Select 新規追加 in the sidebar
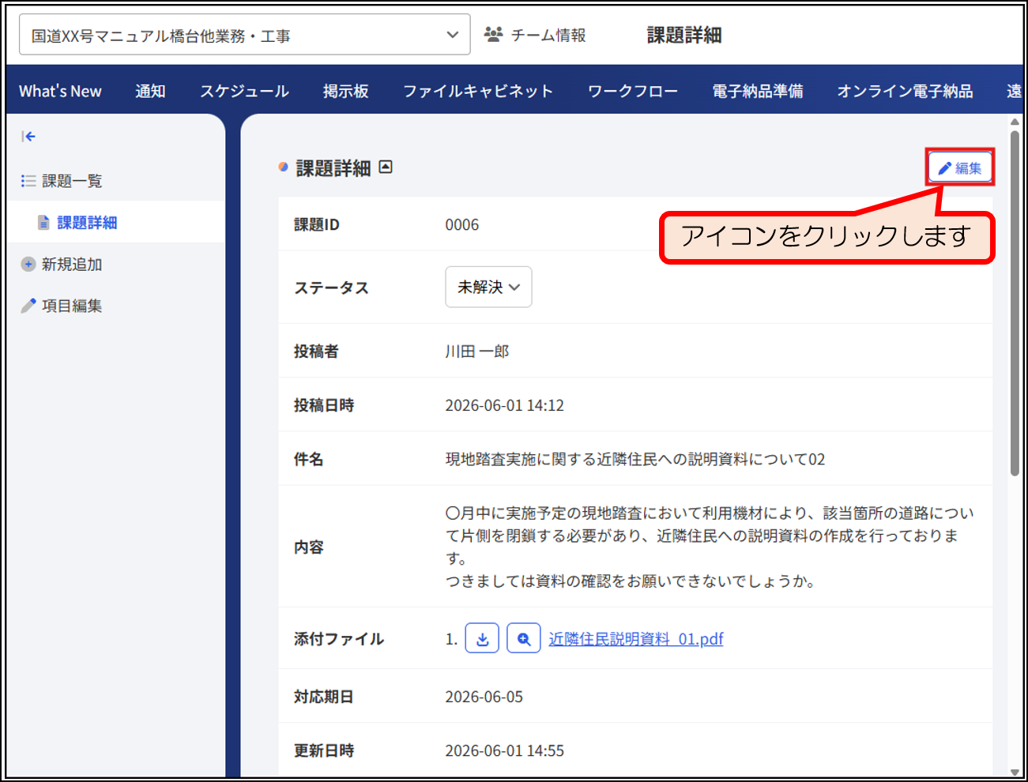 (72, 265)
